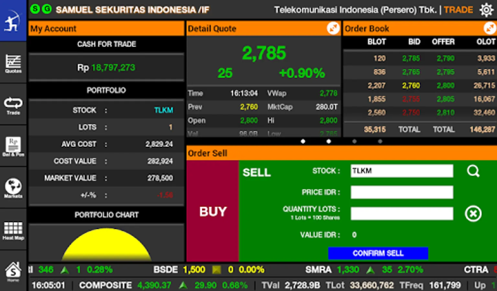The height and width of the screenshot is (291, 497).
Task: Select offer price 2,800 in order book
Action: [x=446, y=86]
